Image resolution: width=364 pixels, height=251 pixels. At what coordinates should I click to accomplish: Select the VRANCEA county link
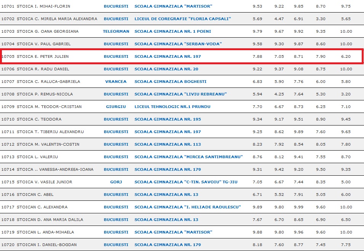tap(116, 82)
